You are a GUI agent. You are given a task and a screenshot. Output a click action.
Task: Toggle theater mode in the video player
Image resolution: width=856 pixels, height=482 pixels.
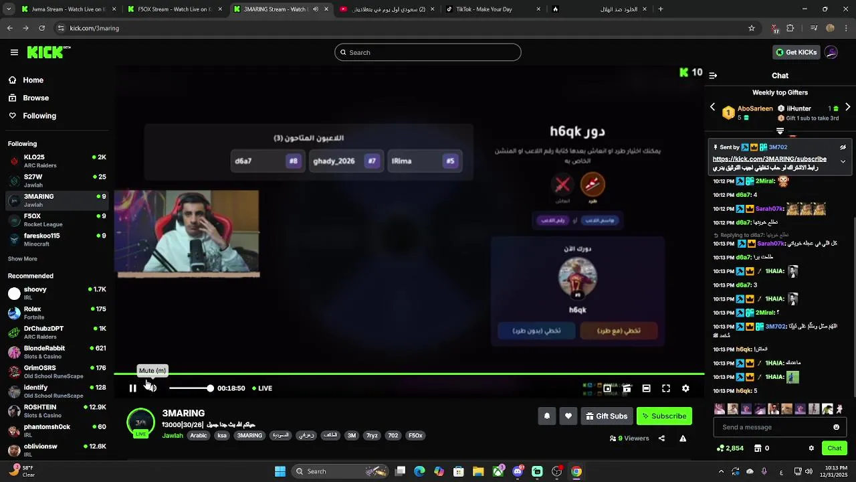(x=646, y=388)
